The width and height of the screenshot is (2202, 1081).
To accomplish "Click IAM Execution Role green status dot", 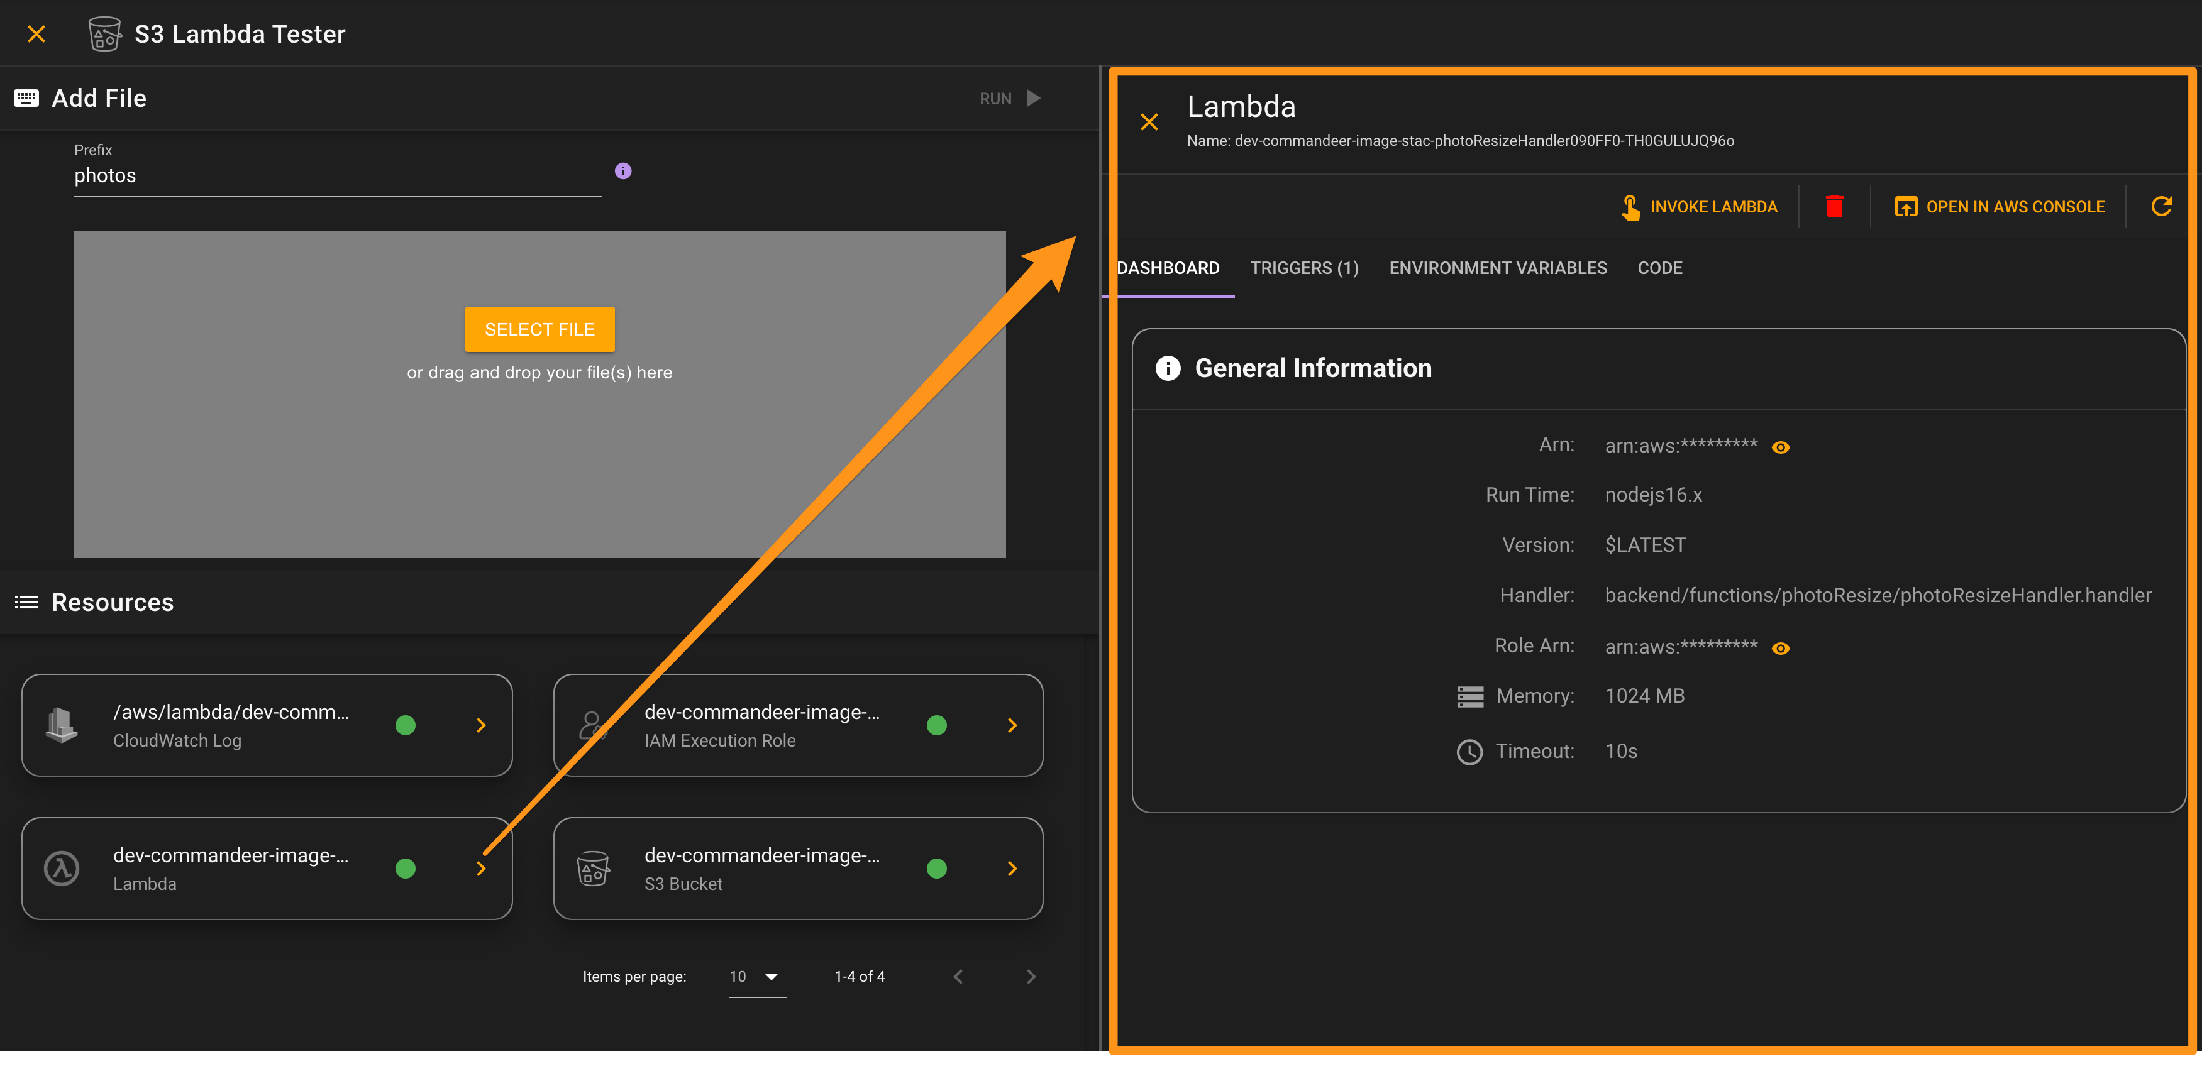I will click(937, 725).
